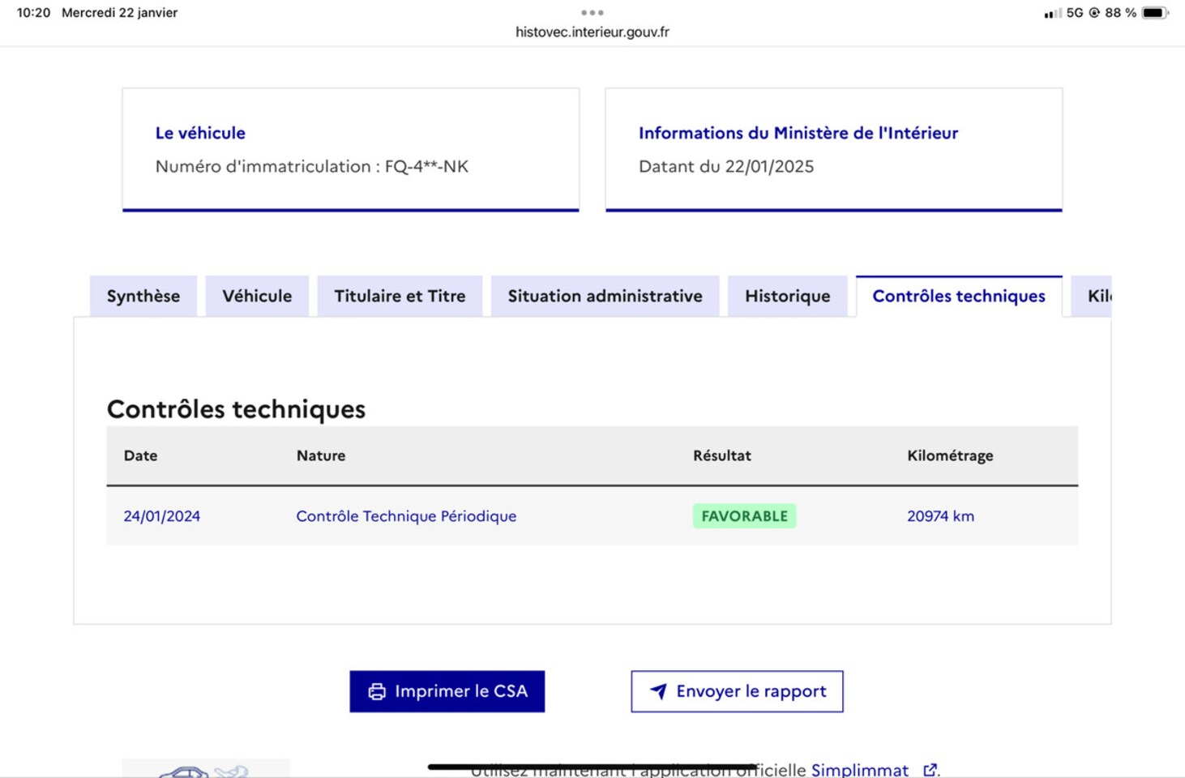Viewport: 1185px width, 778px height.
Task: Open the Synthèse tab
Action: click(x=143, y=297)
